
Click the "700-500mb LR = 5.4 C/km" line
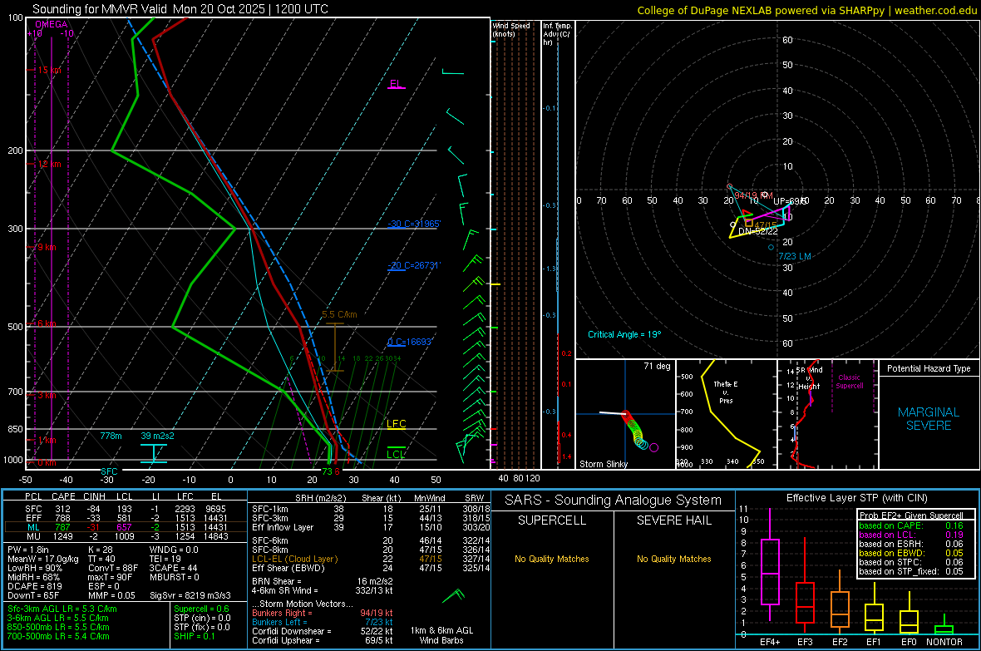click(58, 636)
